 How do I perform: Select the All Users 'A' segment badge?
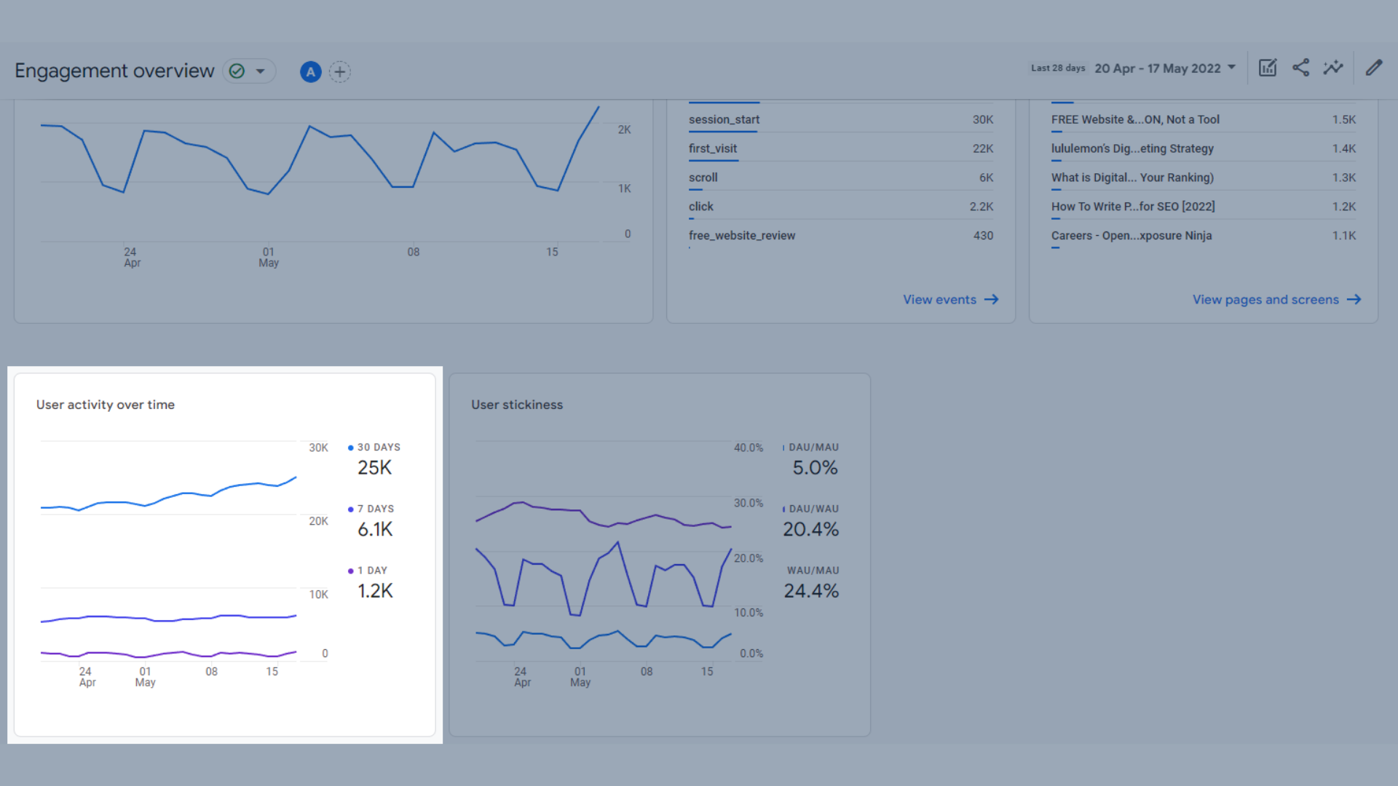[310, 72]
